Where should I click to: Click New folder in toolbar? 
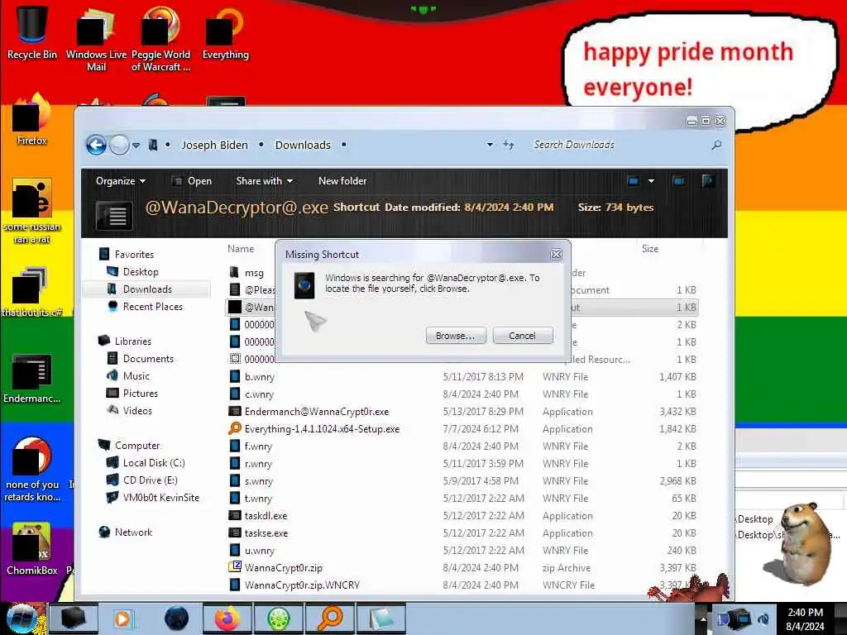tap(342, 181)
